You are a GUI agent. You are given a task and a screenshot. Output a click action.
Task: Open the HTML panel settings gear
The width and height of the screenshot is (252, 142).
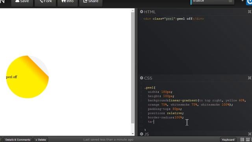pyautogui.click(x=141, y=12)
